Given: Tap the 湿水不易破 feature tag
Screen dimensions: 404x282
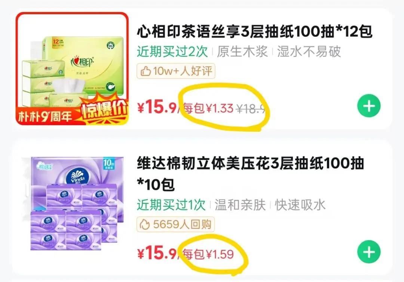Looking at the screenshot, I should coord(309,52).
